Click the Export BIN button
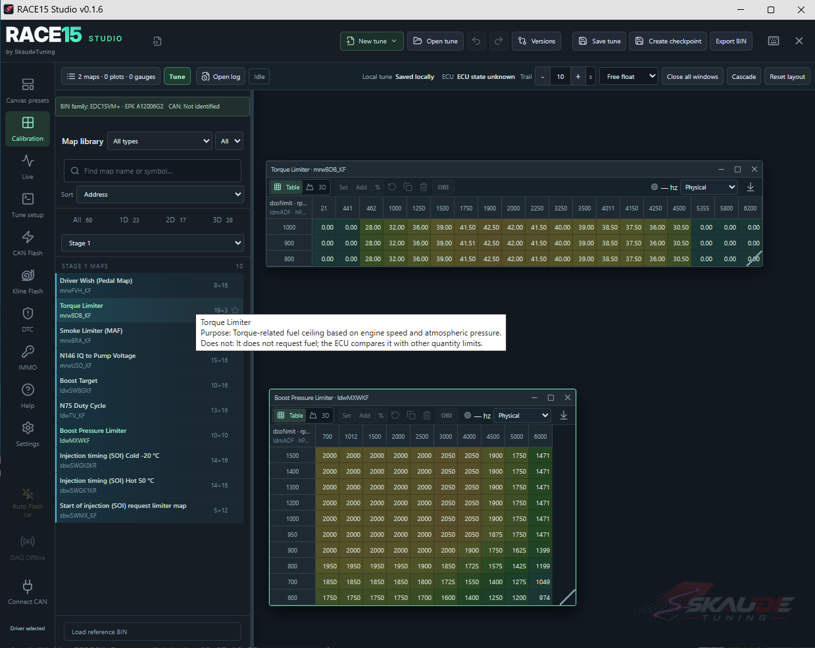Viewport: 815px width, 648px height. click(731, 41)
